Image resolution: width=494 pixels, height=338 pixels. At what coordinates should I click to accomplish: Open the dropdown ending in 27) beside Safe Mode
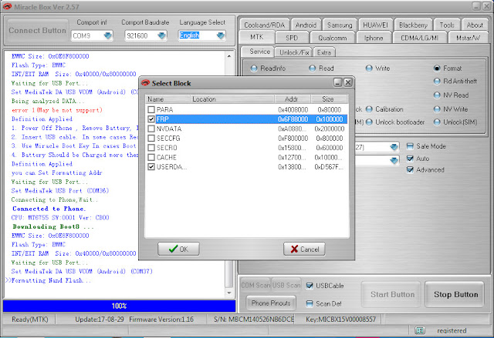click(394, 147)
